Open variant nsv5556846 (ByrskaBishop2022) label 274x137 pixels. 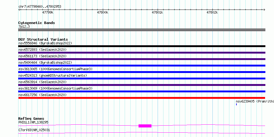point(45,43)
